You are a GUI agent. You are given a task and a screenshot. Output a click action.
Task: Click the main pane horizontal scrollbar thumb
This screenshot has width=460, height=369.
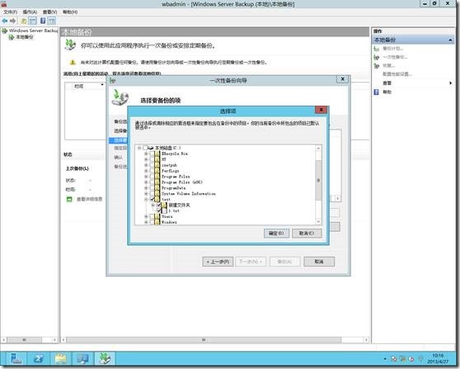click(204, 340)
